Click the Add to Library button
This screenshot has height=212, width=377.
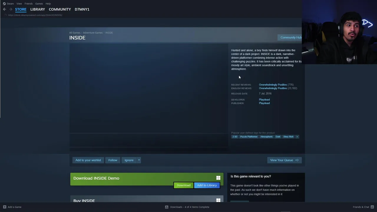207,185
